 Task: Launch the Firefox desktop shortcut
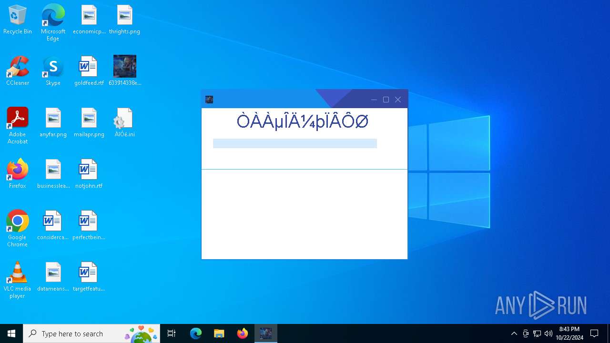coord(18,174)
